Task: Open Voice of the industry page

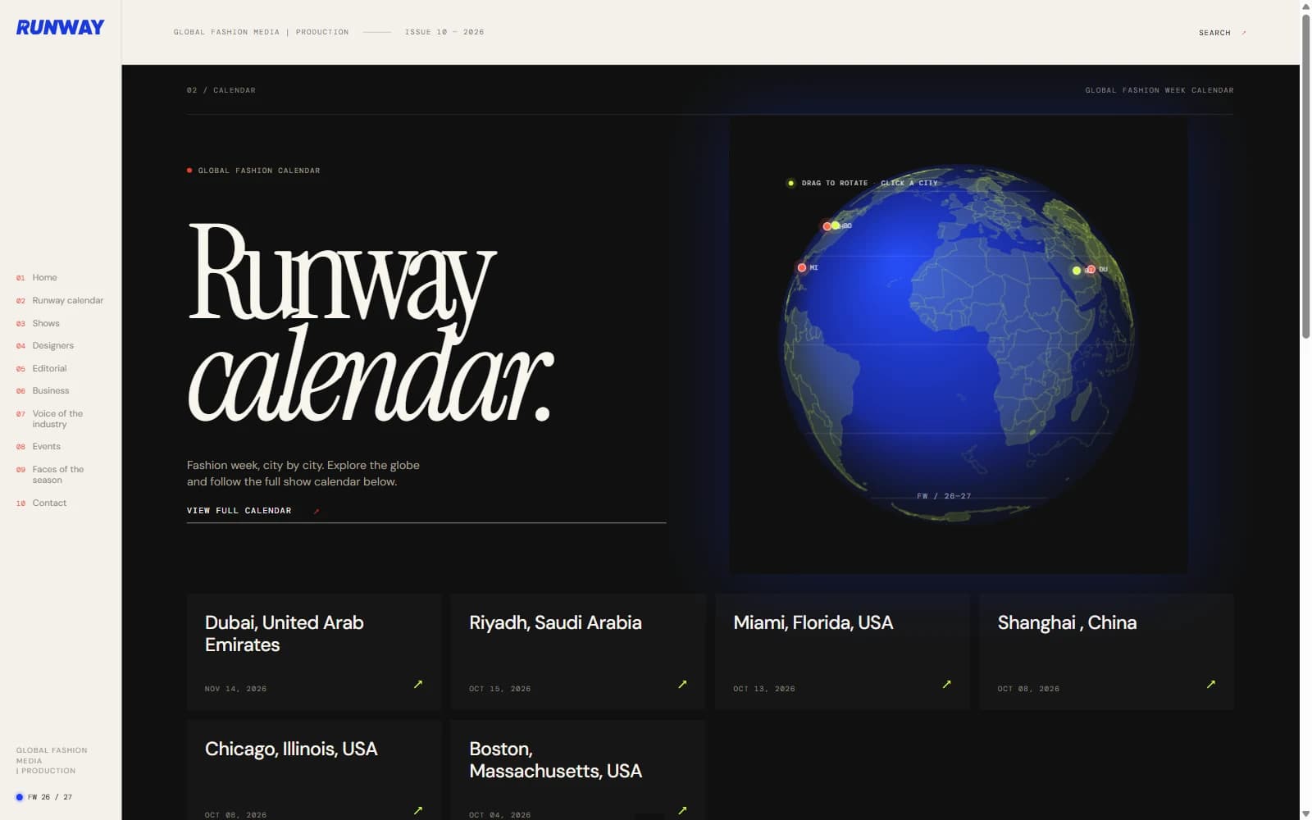Action: 57,419
